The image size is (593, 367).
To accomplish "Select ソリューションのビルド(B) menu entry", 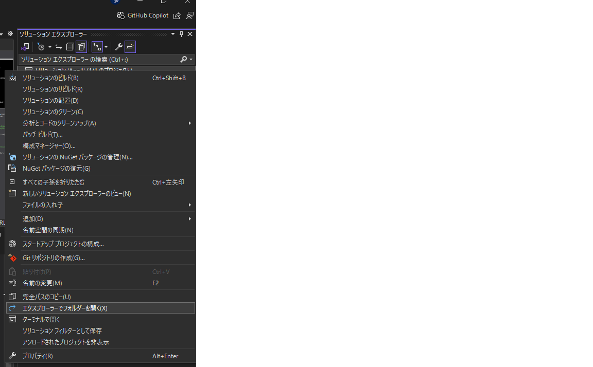I will [x=100, y=78].
